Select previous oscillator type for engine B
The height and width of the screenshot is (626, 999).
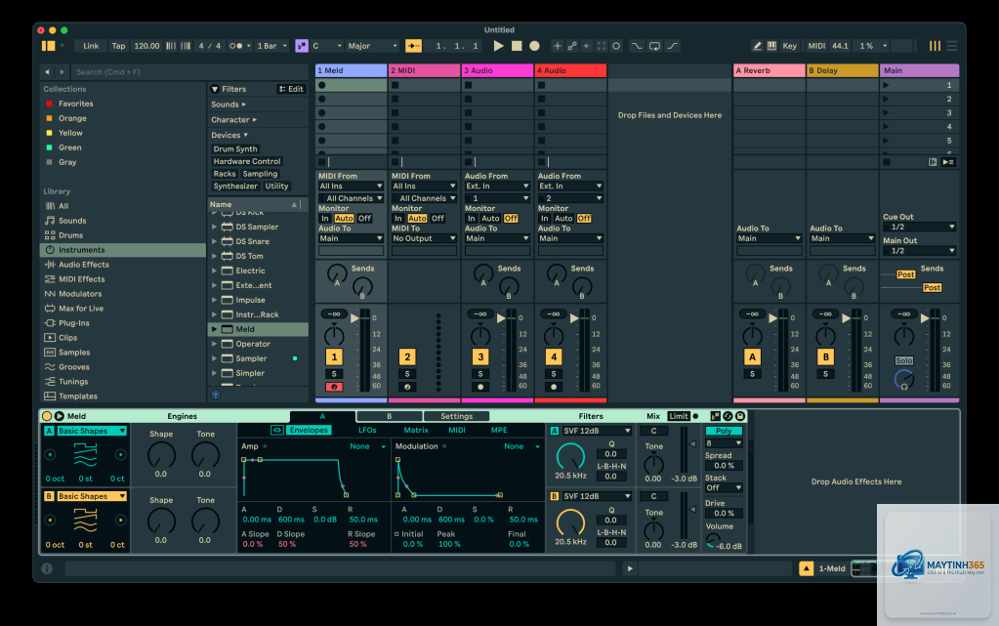click(50, 521)
